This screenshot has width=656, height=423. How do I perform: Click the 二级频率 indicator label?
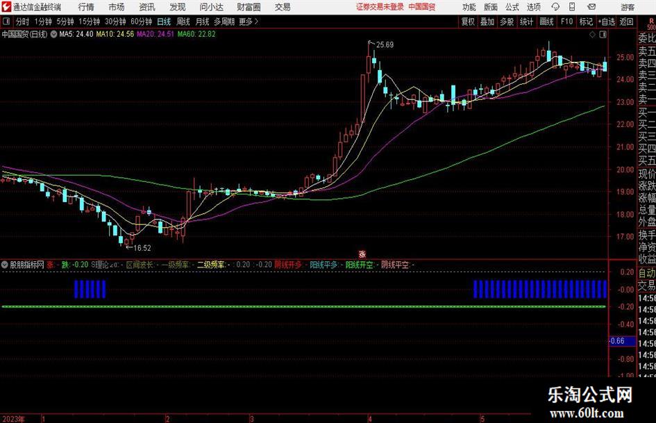click(x=211, y=265)
